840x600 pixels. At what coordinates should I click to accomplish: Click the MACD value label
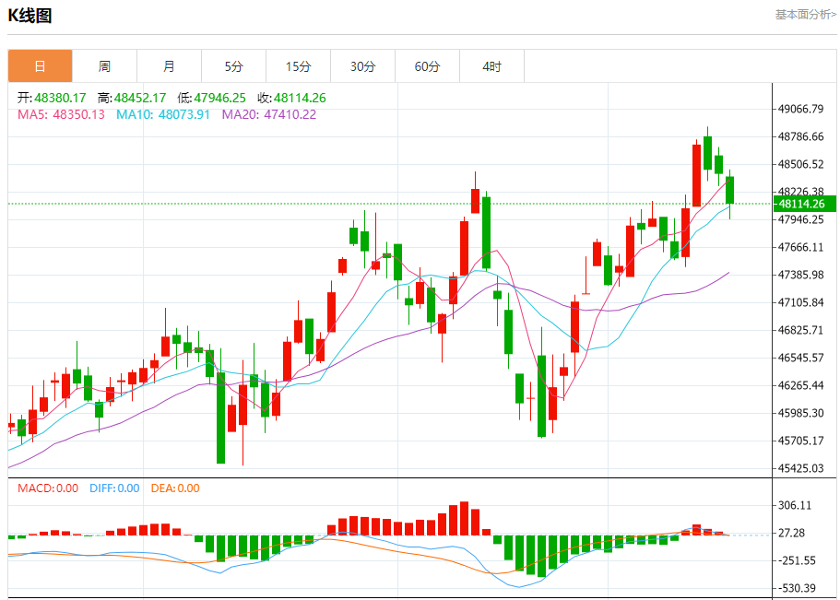[48, 488]
